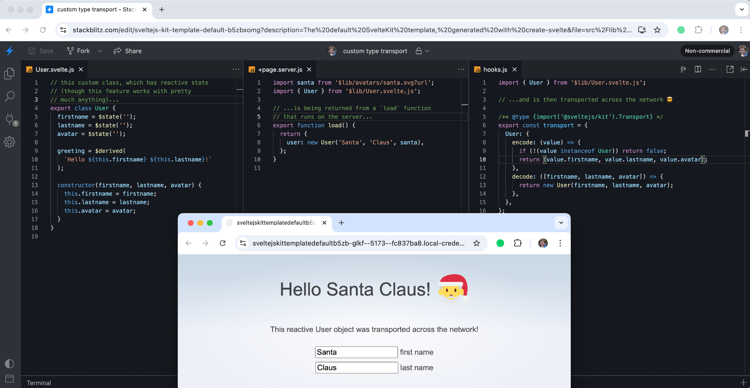Open the Ports plug icon in sidebar
The image size is (750, 388).
(10, 119)
